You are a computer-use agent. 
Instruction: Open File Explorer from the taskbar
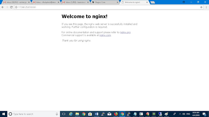point(77,114)
